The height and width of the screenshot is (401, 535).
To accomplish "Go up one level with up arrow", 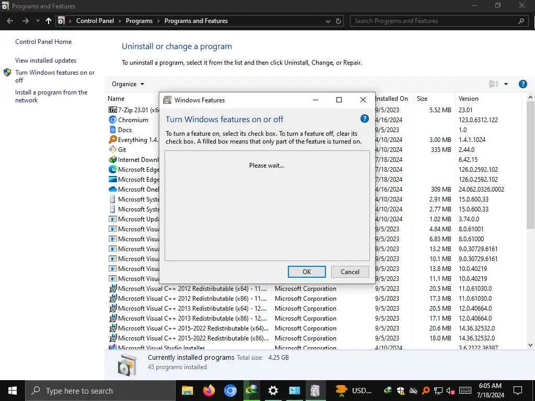I will 49,21.
